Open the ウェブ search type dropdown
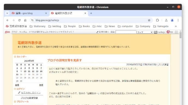 coord(145,32)
